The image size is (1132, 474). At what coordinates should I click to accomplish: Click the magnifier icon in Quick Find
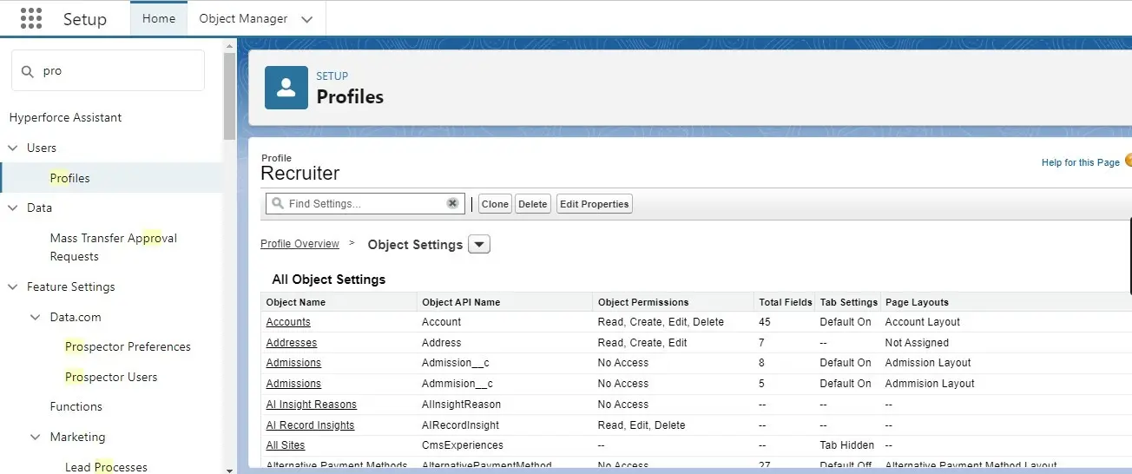tap(28, 71)
